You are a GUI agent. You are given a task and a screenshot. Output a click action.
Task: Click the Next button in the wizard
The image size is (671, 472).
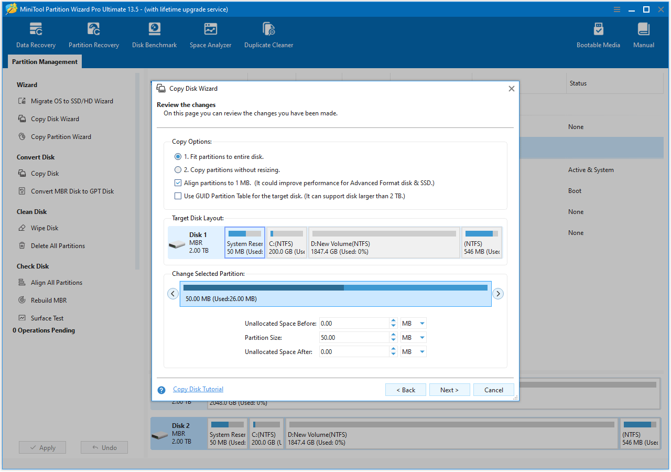click(449, 390)
